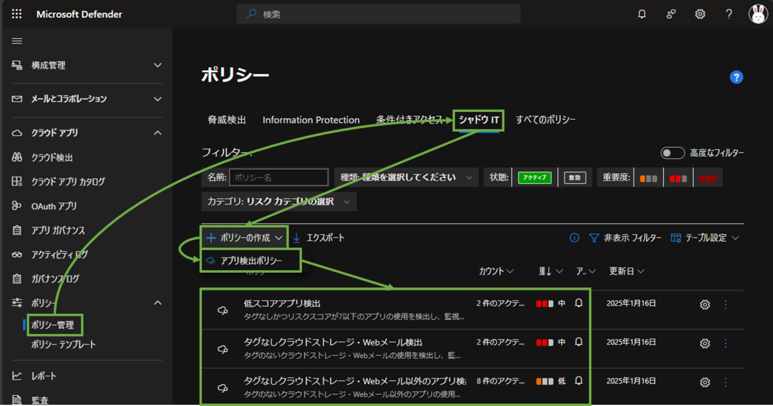The width and height of the screenshot is (773, 406).
Task: Click cloud icon of タグなしクラウドストレージ・Webメール検出 row
Action: tap(223, 349)
